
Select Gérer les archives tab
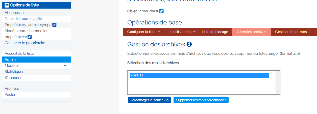click(251, 32)
